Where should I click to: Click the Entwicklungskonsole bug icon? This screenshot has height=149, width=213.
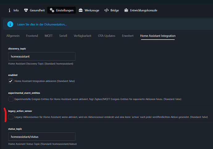pos(126,10)
